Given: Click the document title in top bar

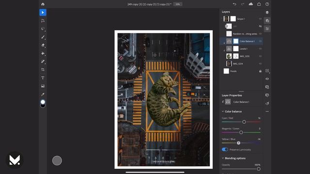Looking at the screenshot, I should pyautogui.click(x=149, y=4).
